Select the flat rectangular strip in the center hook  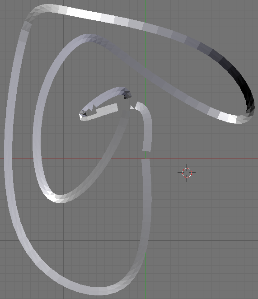click(107, 109)
